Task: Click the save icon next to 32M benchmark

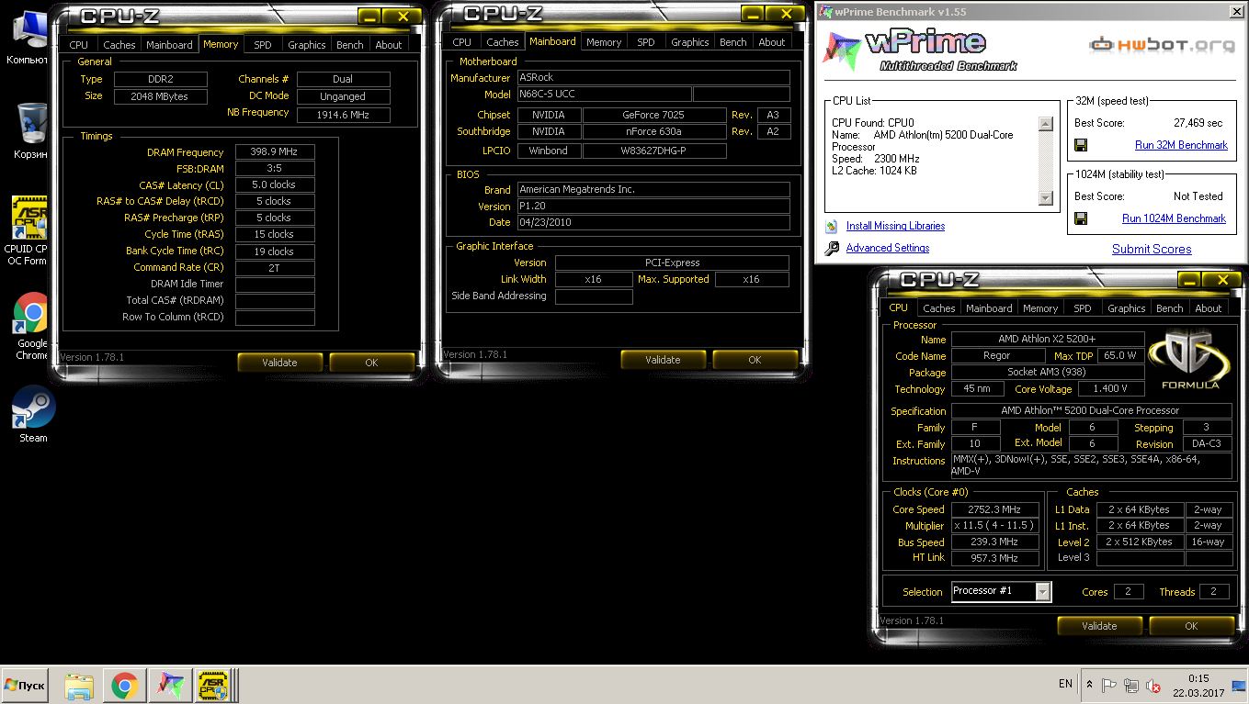Action: 1081,145
